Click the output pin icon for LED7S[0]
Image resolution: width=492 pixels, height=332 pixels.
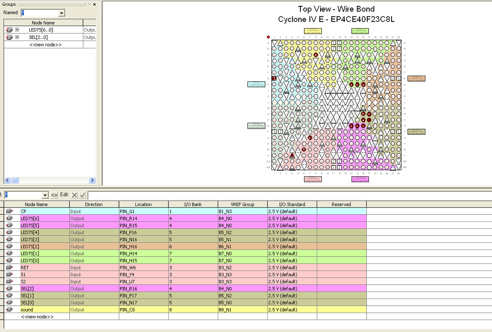[x=9, y=260]
